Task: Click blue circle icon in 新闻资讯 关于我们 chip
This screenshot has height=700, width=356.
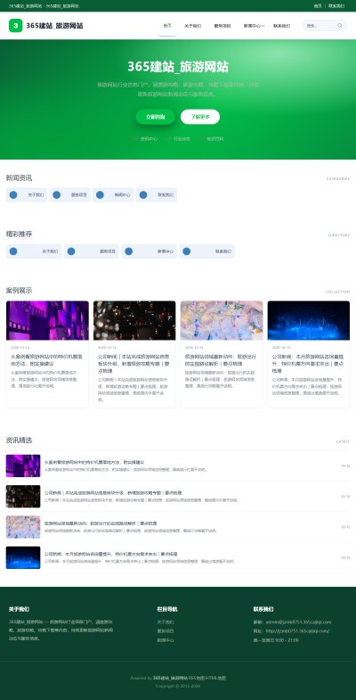Action: (x=13, y=194)
